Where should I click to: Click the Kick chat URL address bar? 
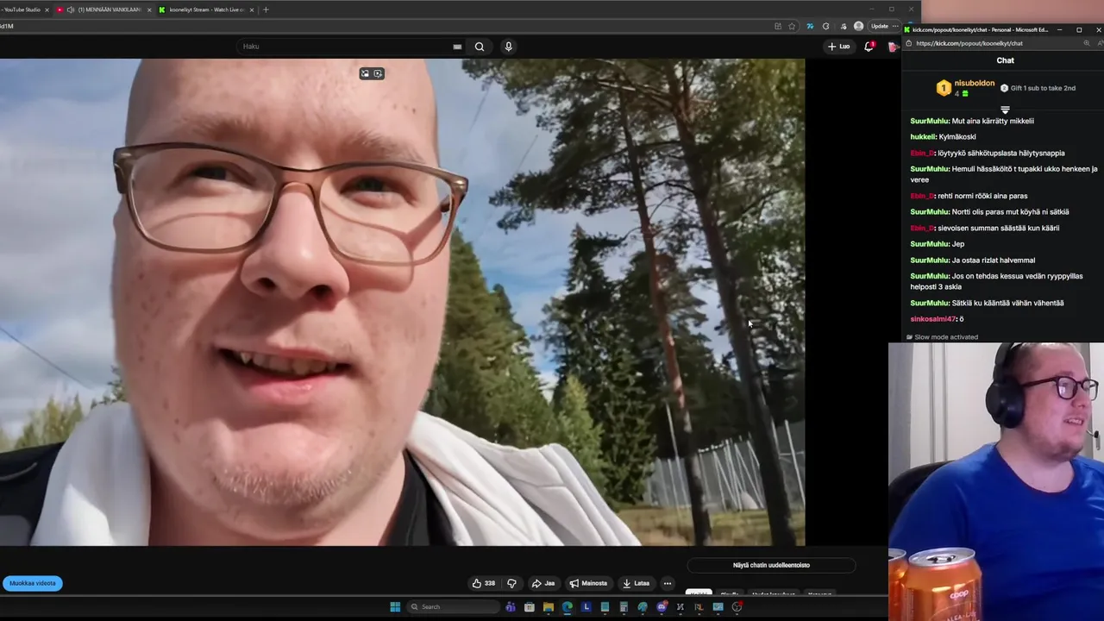click(992, 43)
